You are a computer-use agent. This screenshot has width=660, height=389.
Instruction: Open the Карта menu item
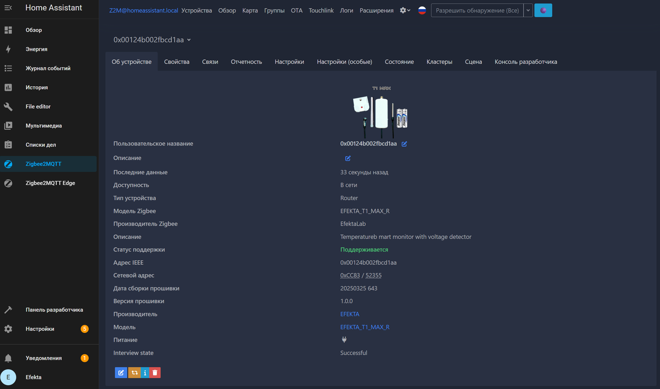(x=250, y=10)
